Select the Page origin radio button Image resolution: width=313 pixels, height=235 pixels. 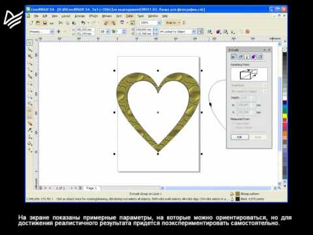coord(233,123)
